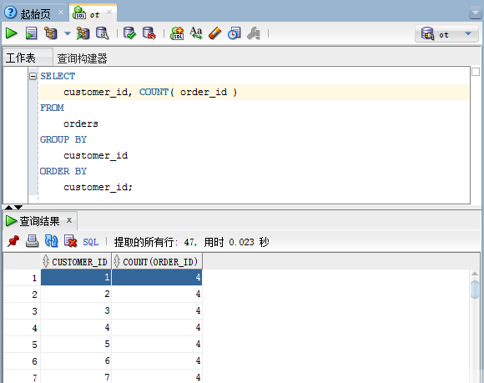The width and height of the screenshot is (484, 383).
Task: Click the Commit database icon
Action: 129,33
